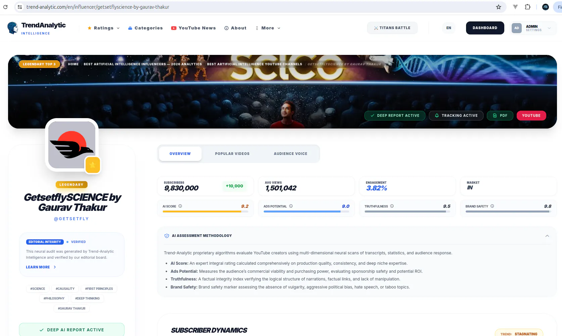
Task: Open the channel on YouTube
Action: tap(531, 115)
